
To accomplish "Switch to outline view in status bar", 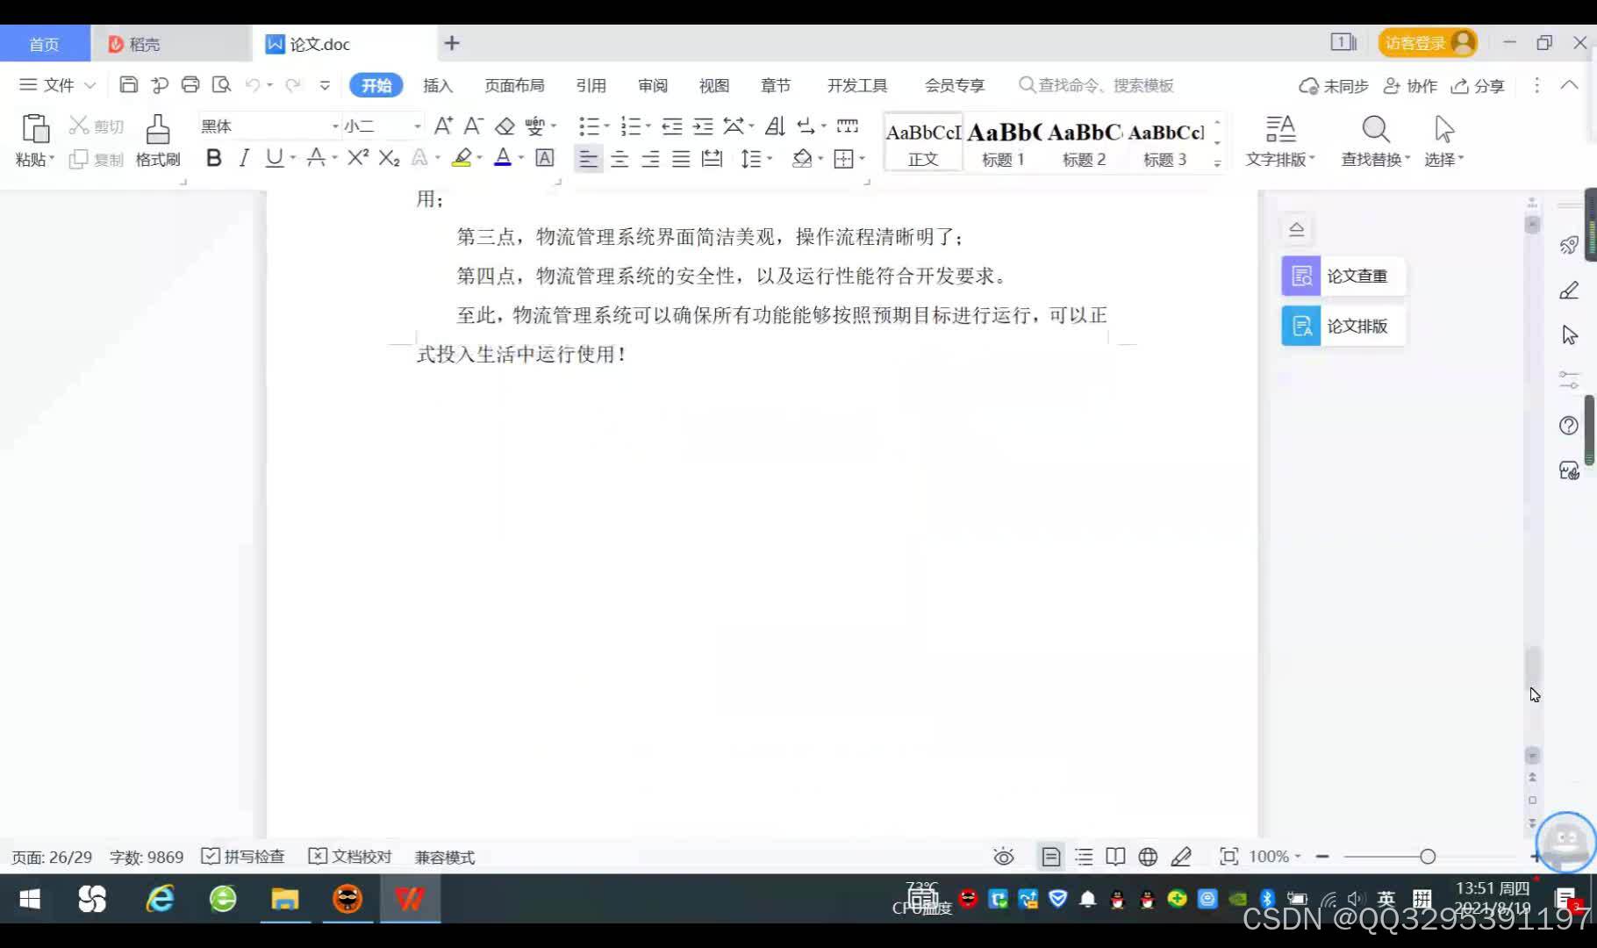I will 1084,857.
